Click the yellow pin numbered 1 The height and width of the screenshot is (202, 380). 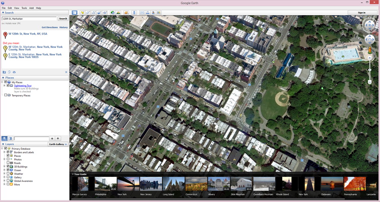click(5, 49)
